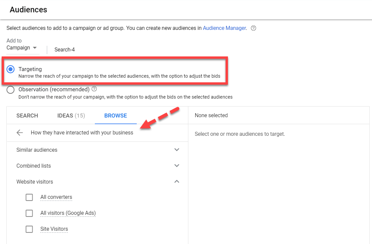372x244 pixels.
Task: Switch to the IDEAS (15) tab
Action: [x=71, y=116]
